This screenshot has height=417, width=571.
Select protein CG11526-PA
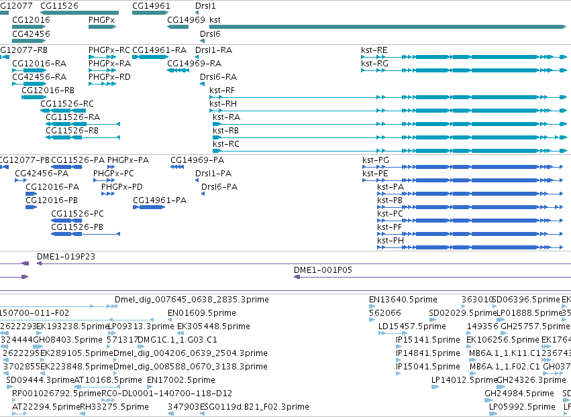tap(78, 160)
